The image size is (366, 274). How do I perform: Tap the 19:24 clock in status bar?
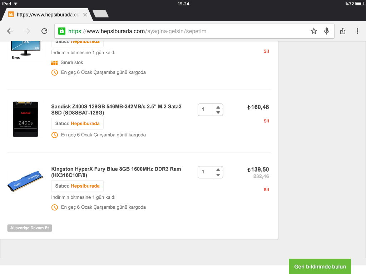[183, 4]
